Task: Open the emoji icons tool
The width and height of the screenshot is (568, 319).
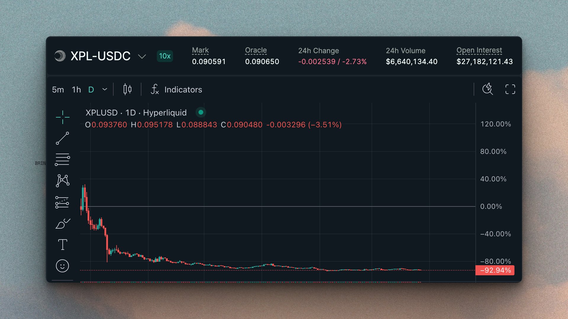Action: (x=62, y=266)
